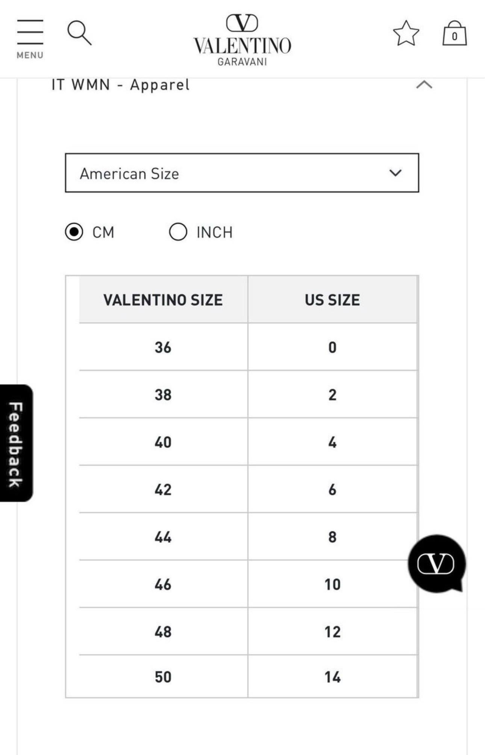485x755 pixels.
Task: Click the search magnifier icon
Action: pyautogui.click(x=79, y=33)
